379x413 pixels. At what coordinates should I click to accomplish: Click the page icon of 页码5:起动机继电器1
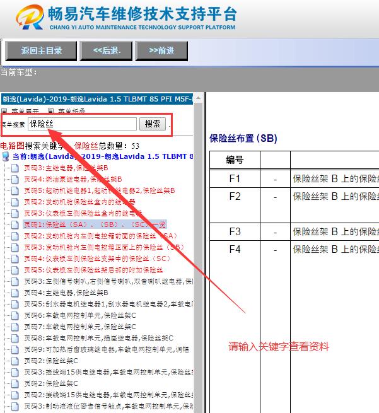[15, 190]
